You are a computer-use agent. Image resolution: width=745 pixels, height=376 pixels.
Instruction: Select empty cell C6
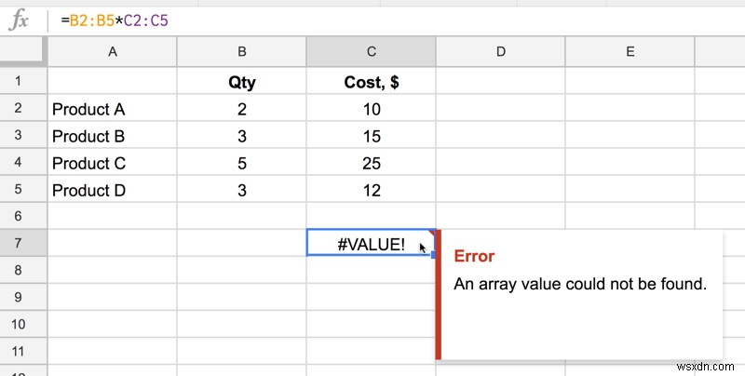coord(371,216)
